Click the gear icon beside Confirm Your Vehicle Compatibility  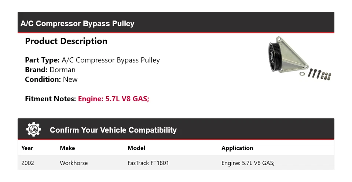34,130
